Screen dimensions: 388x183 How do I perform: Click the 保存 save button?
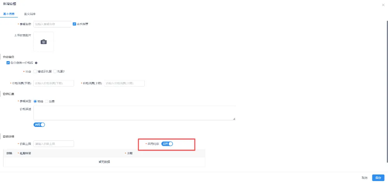(378, 178)
